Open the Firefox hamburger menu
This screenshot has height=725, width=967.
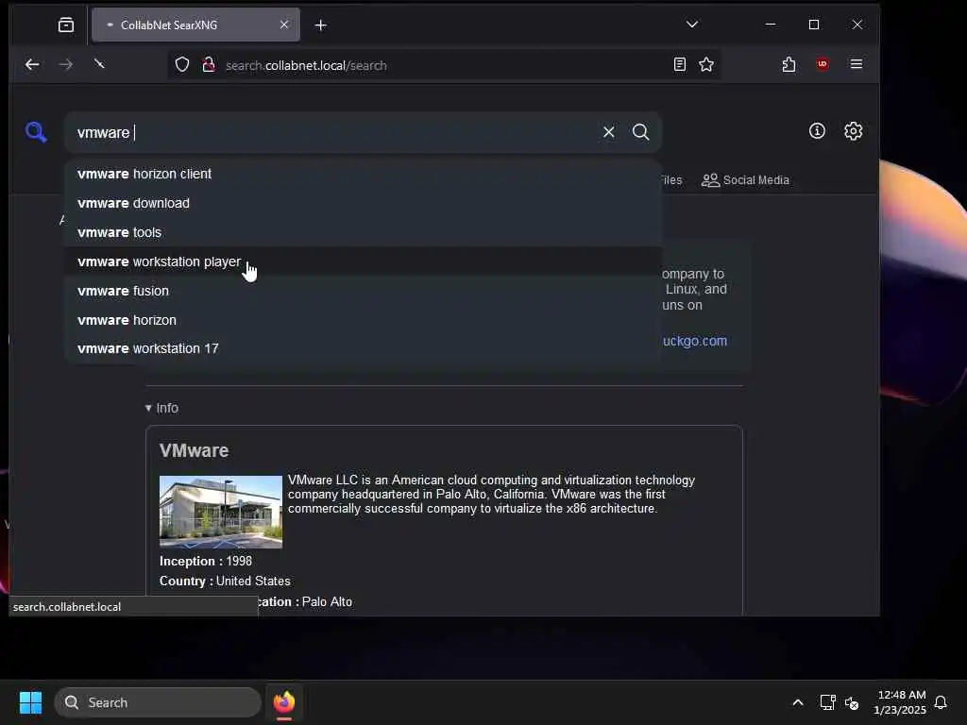tap(856, 64)
